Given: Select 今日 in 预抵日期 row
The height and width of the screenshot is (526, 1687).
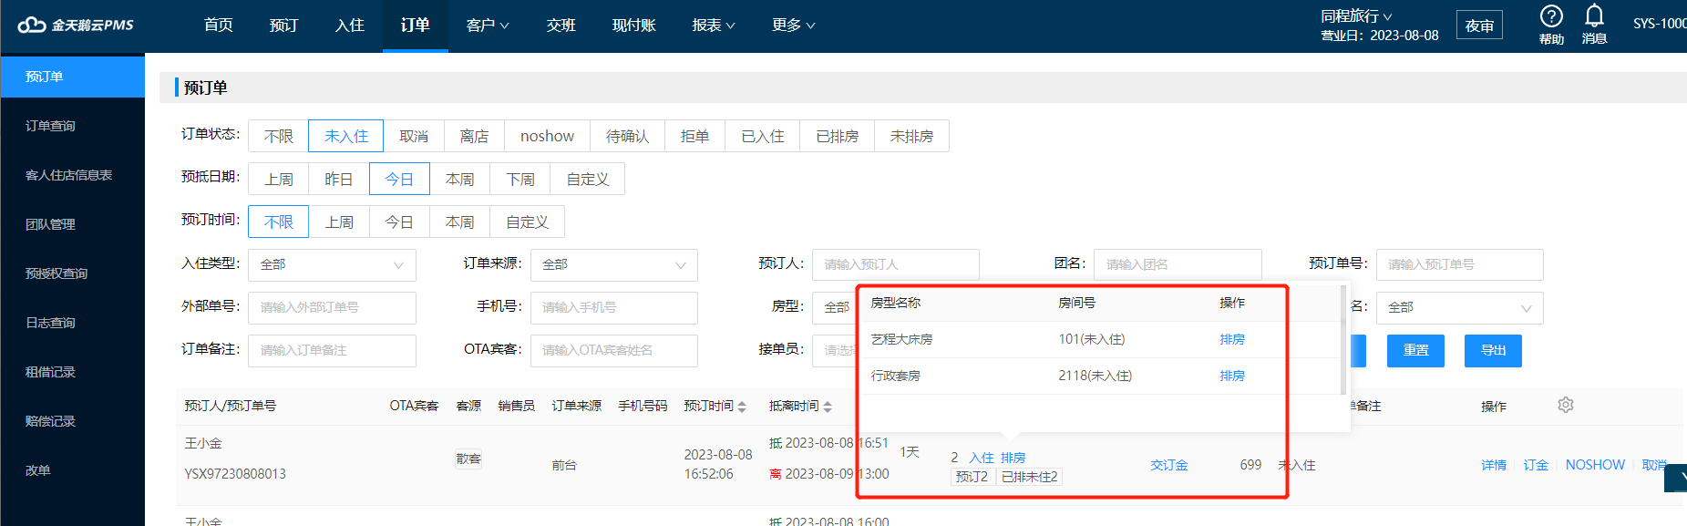Looking at the screenshot, I should [399, 179].
